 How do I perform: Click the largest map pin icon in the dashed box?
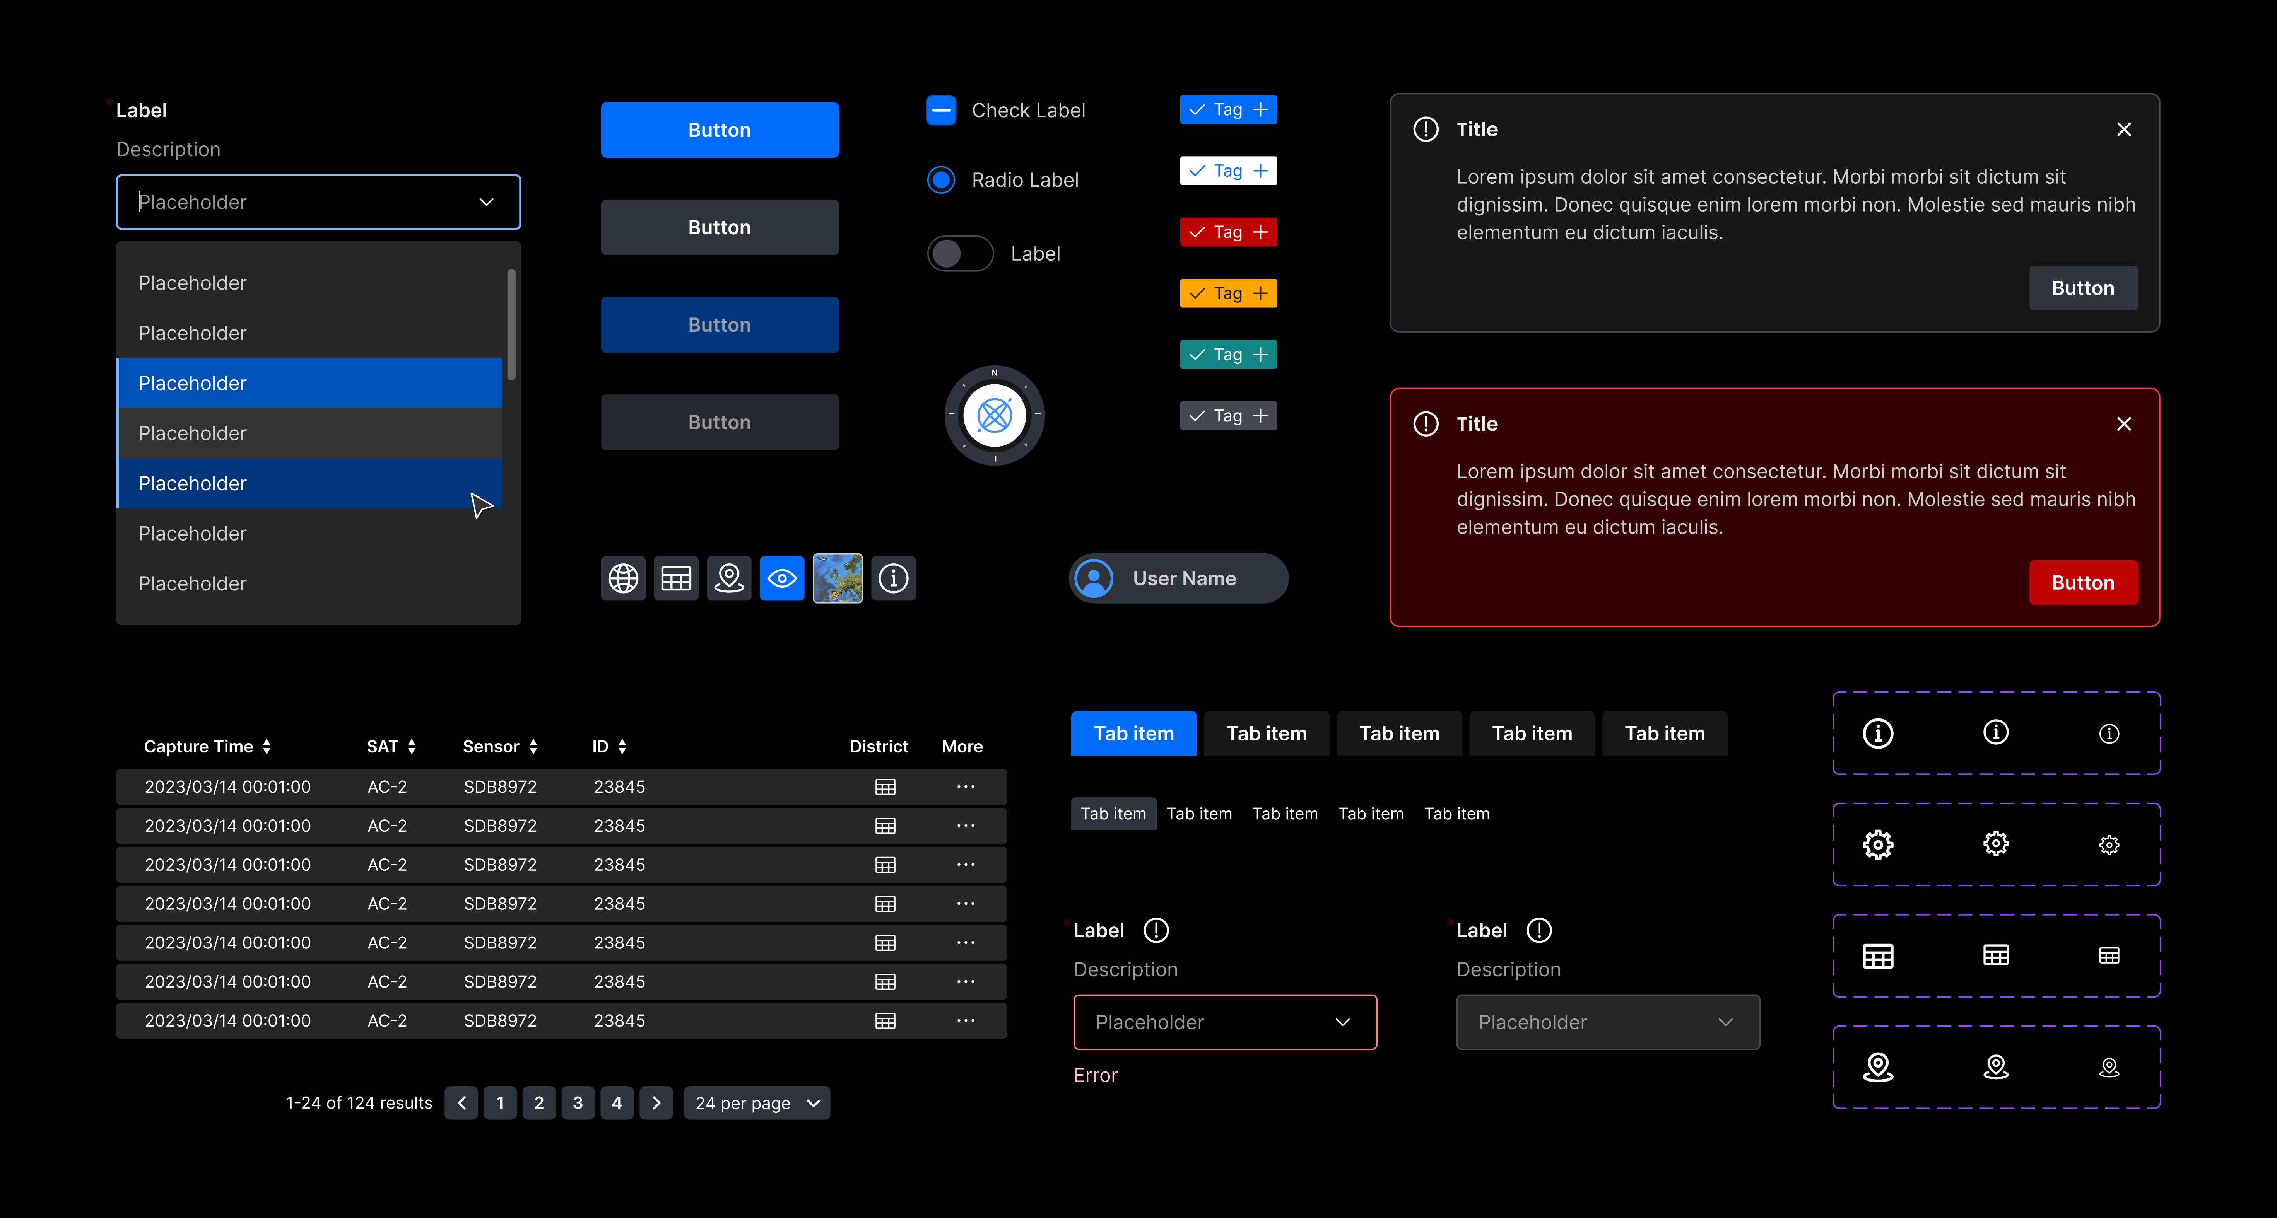click(1877, 1067)
